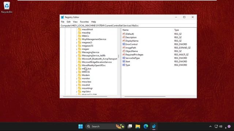Click the Description string value icon
234x131 pixels.
[124, 37]
